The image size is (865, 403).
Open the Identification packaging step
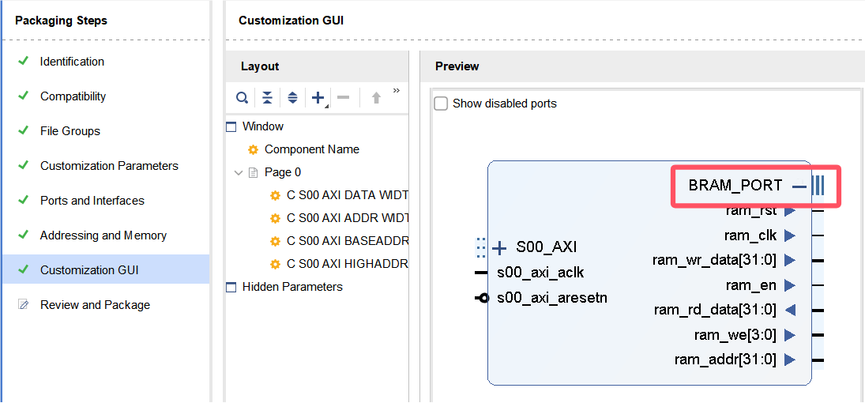72,62
